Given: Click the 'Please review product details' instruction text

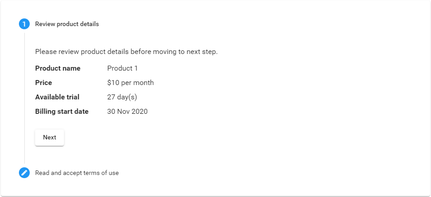Looking at the screenshot, I should pyautogui.click(x=127, y=52).
